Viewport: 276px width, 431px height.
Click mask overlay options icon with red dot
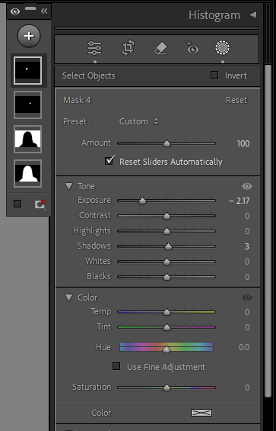pyautogui.click(x=40, y=204)
